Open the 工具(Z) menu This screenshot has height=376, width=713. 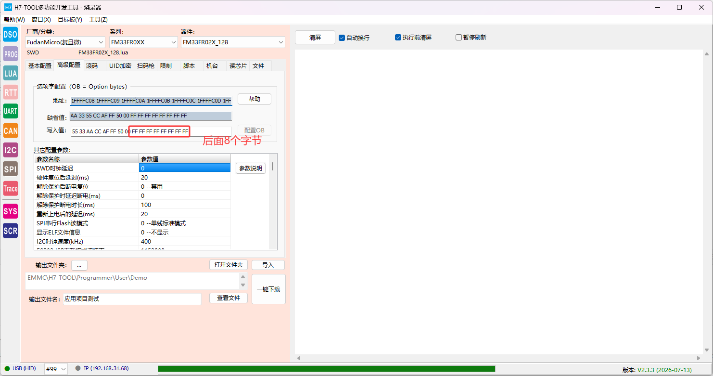click(x=98, y=20)
